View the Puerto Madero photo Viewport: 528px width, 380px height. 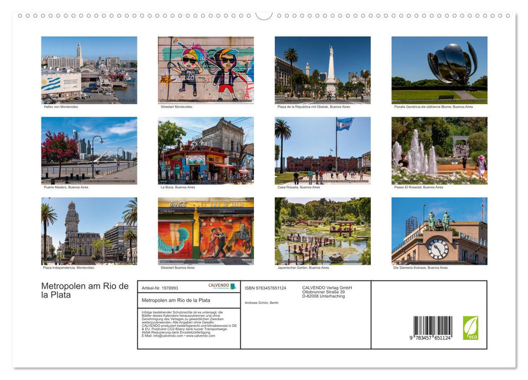point(89,150)
